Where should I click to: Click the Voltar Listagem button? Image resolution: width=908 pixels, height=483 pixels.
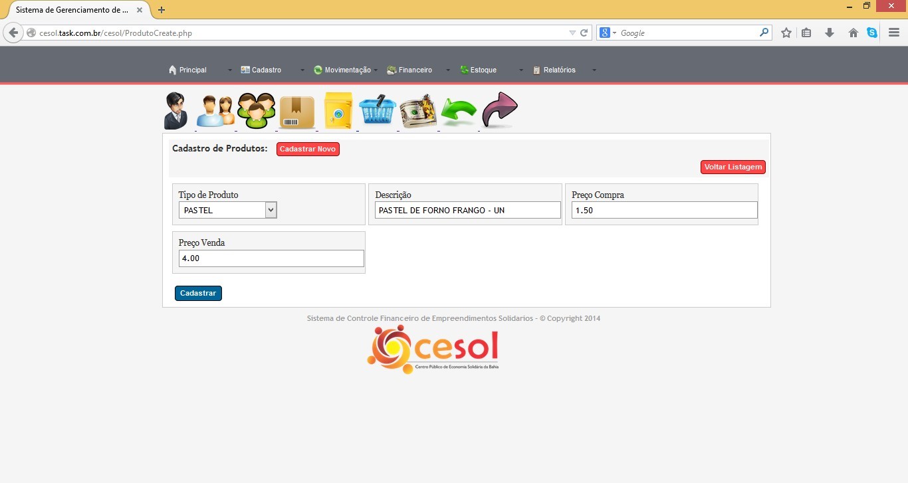pos(733,167)
